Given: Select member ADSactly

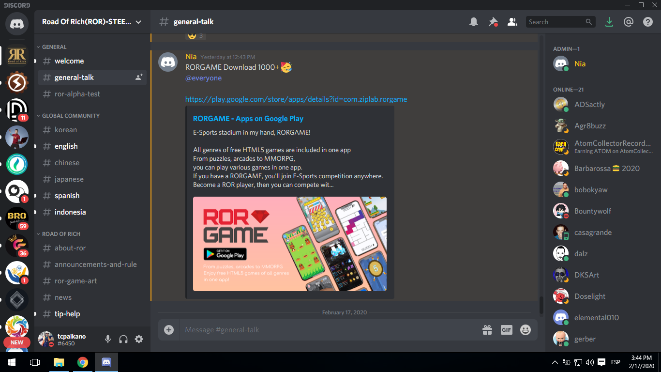Looking at the screenshot, I should [602, 105].
